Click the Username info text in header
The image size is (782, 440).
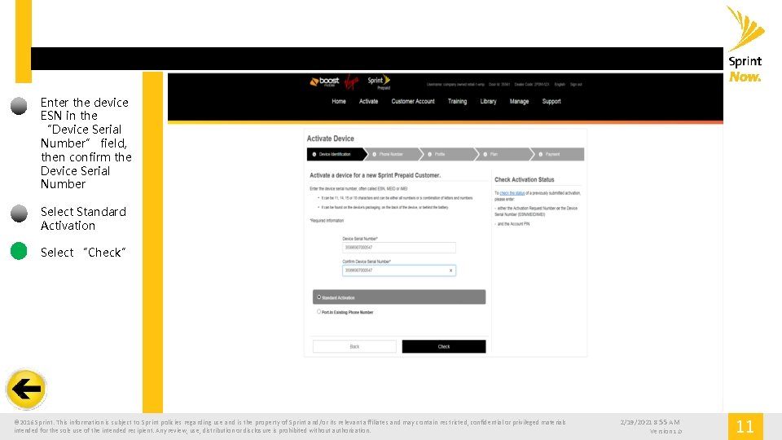click(455, 84)
